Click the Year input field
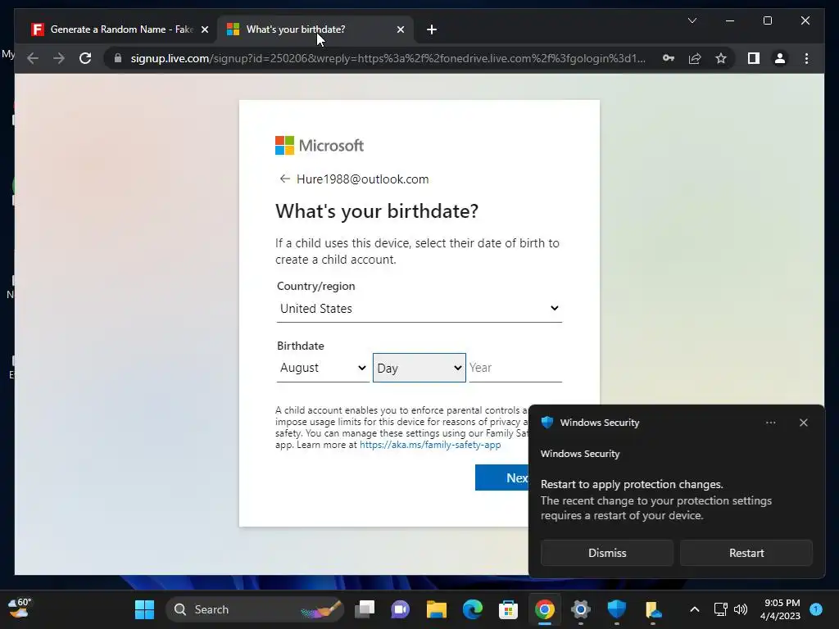839x629 pixels. [x=515, y=368]
